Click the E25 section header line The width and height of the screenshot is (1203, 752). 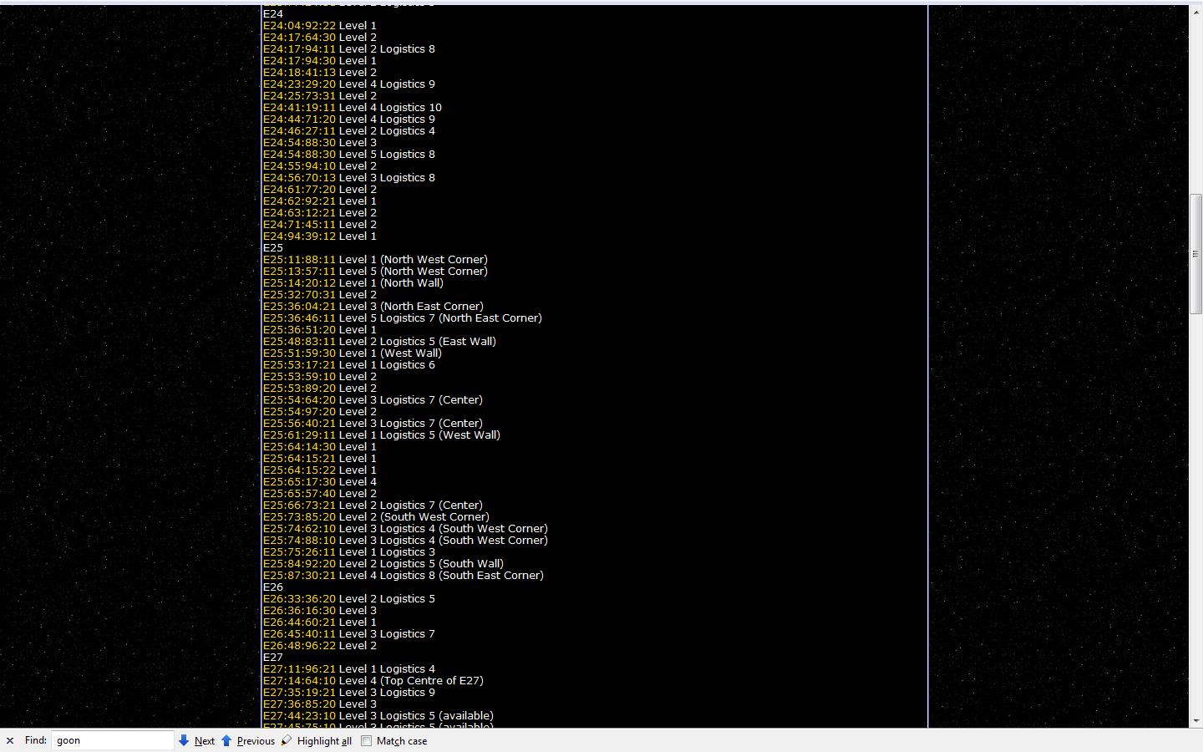click(273, 247)
